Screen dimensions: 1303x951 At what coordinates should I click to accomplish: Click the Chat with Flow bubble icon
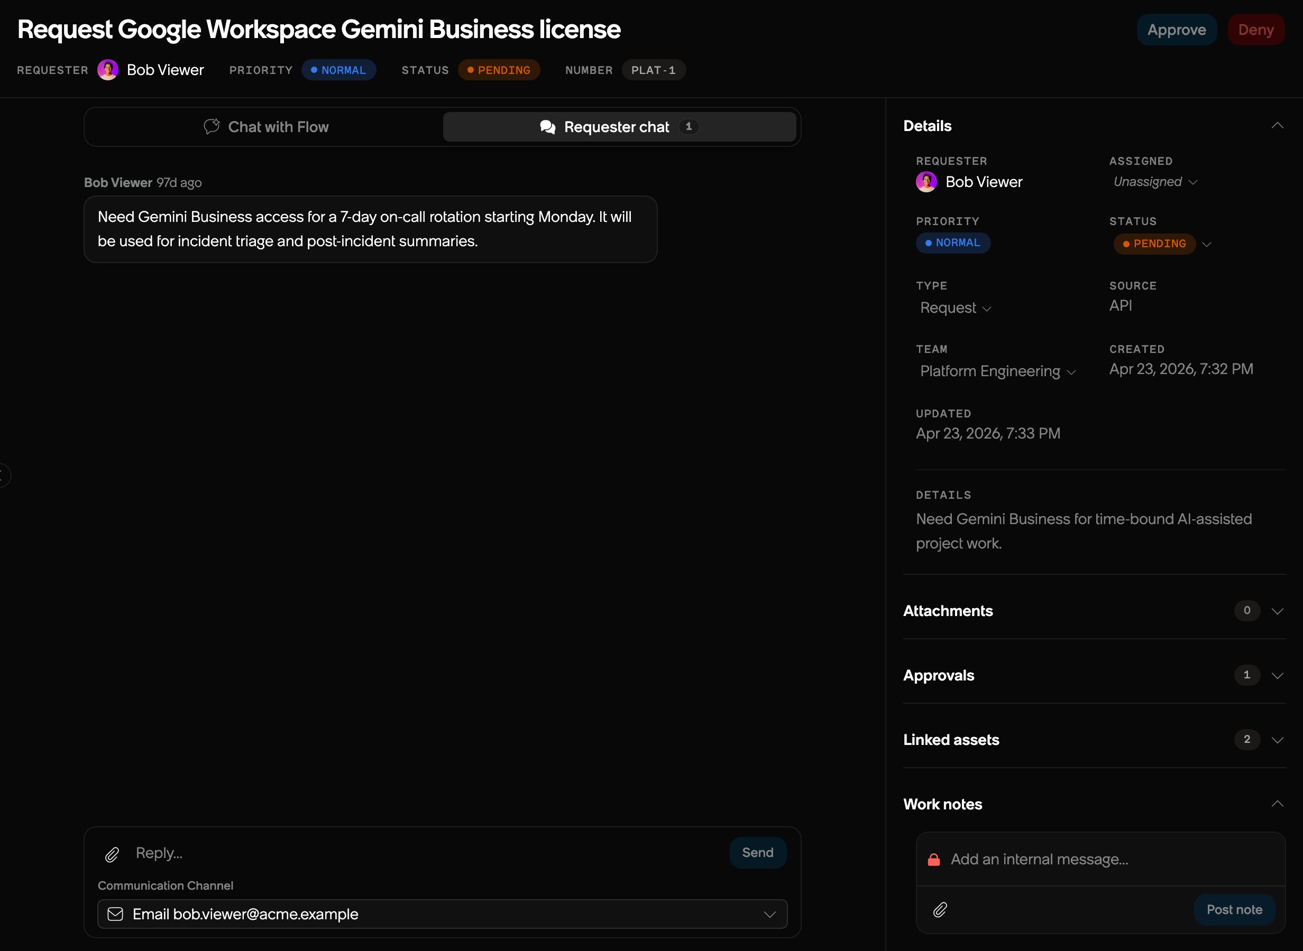point(212,127)
